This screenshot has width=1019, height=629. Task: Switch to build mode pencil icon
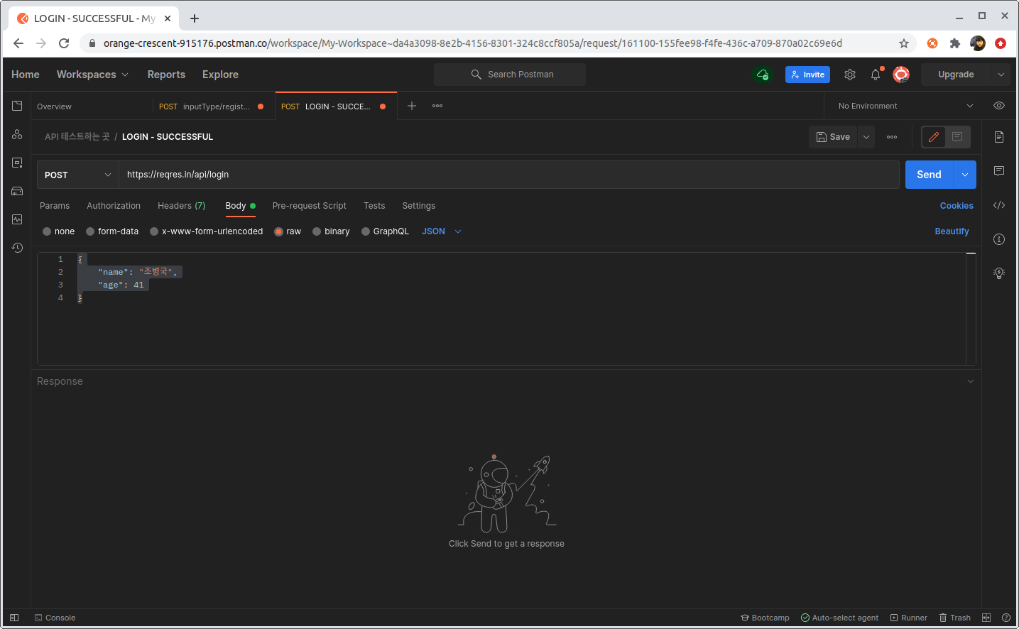click(934, 137)
